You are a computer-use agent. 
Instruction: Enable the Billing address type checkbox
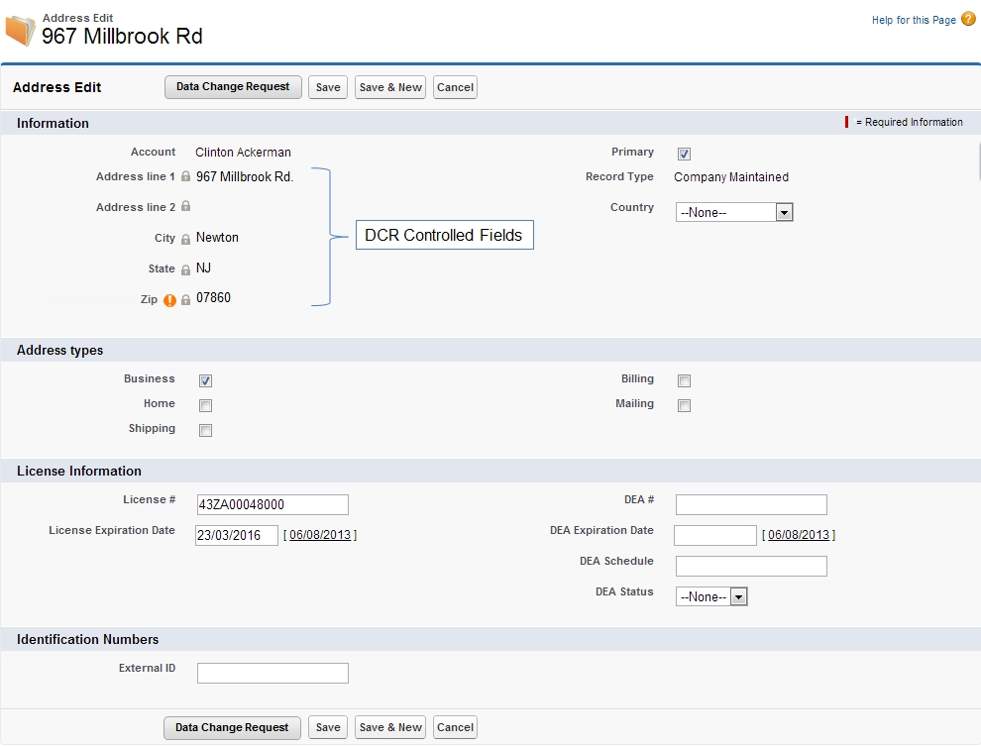(x=684, y=380)
